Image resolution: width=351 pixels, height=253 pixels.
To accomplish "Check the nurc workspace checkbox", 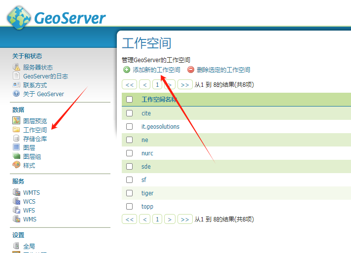I will click(129, 153).
